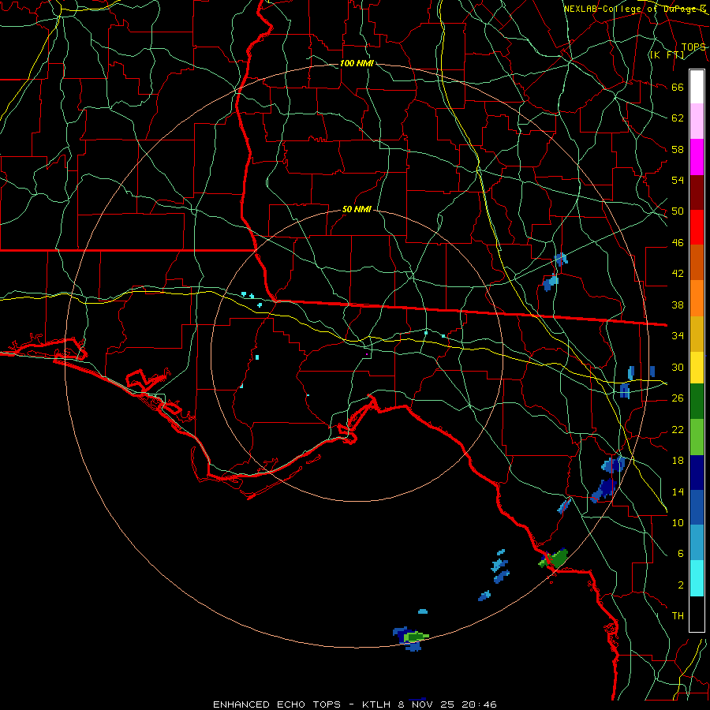This screenshot has width=710, height=710.
Task: Click the "ENHANCED ECHO TOPS" caption text
Action: point(277,704)
